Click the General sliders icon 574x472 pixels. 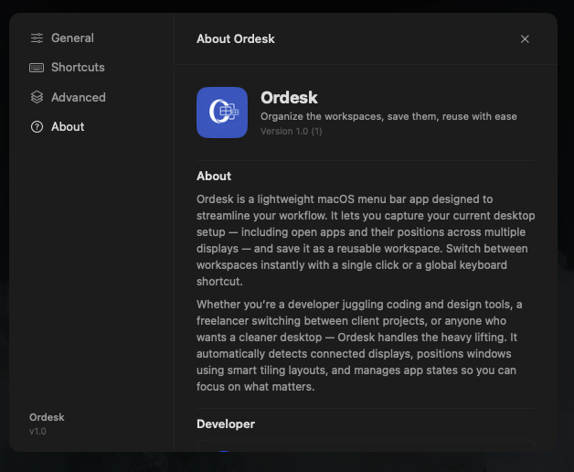(37, 38)
